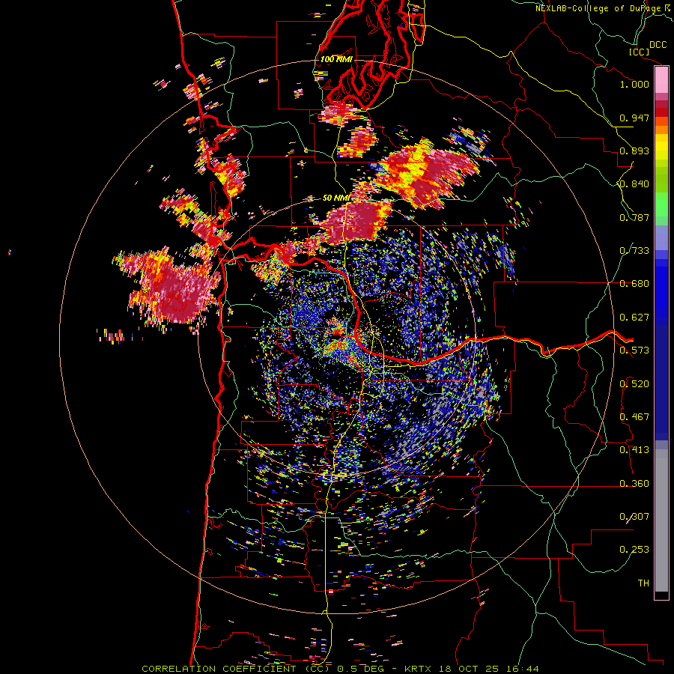The width and height of the screenshot is (674, 674).
Task: Click the 0.947 color scale label
Action: point(634,118)
